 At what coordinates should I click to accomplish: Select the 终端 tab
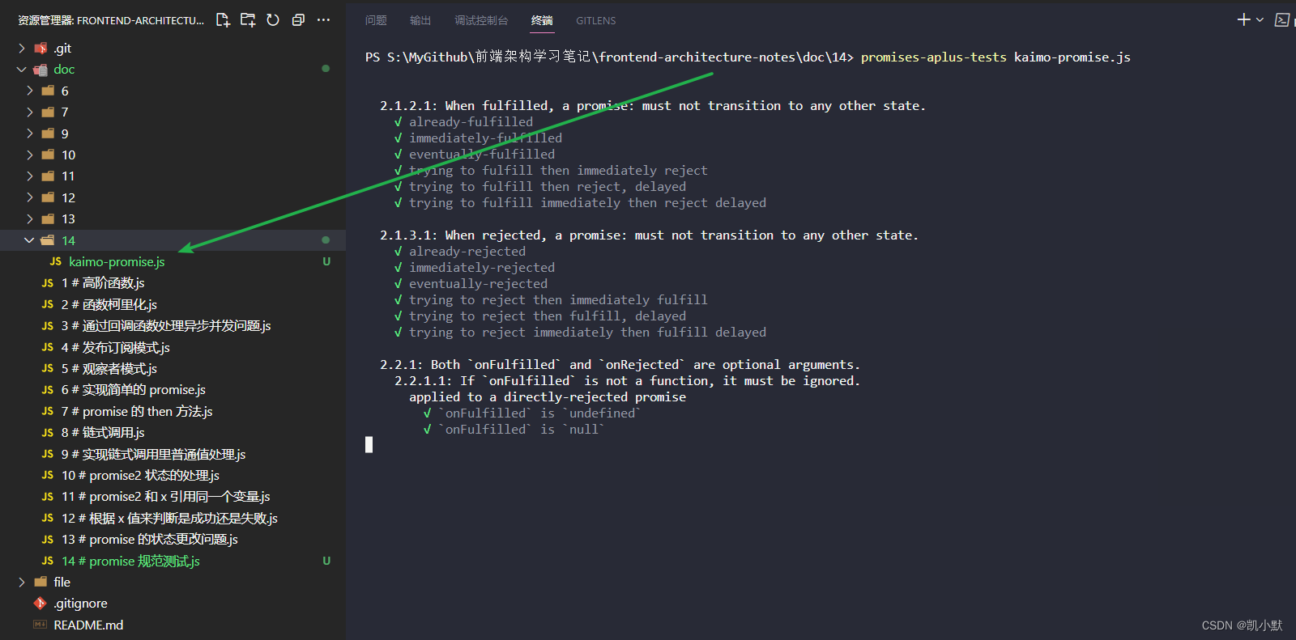click(x=542, y=20)
